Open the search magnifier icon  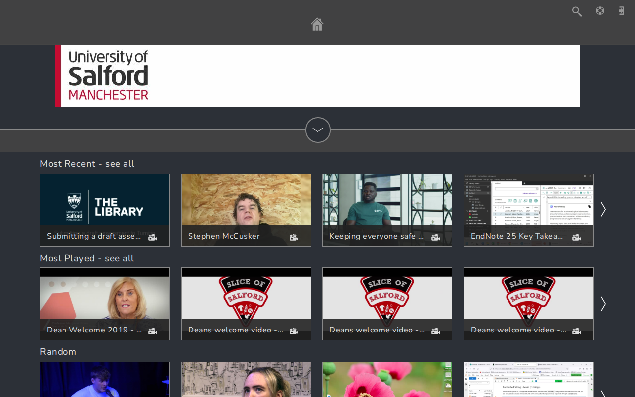pos(577,11)
